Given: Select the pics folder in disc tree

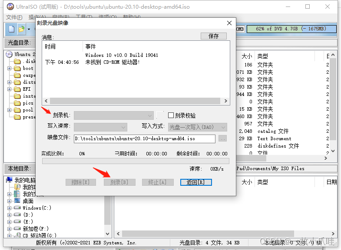Looking at the screenshot, I should [x=28, y=103].
